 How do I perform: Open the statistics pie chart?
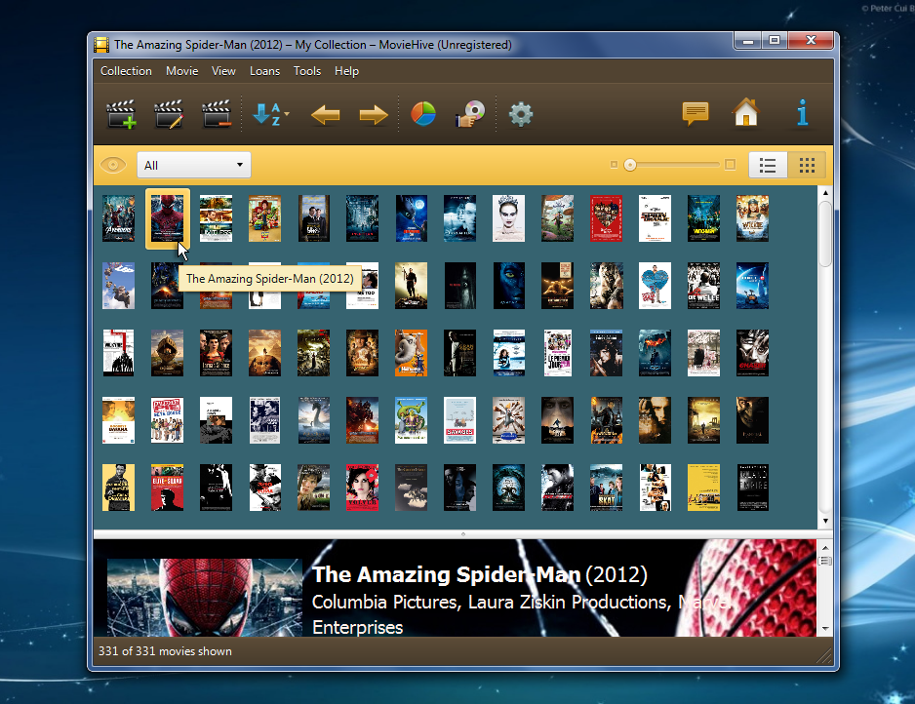[x=423, y=114]
